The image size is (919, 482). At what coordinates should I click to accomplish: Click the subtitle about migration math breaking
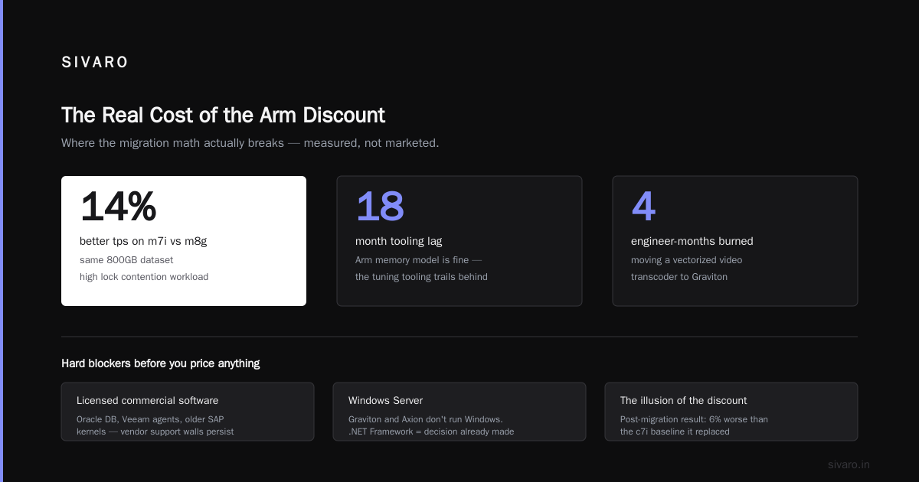pos(250,143)
